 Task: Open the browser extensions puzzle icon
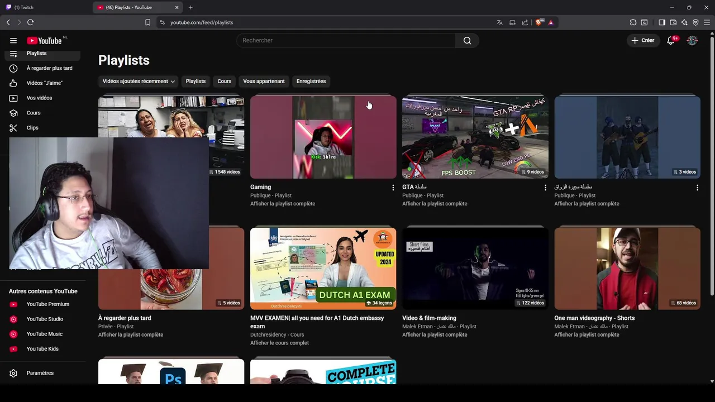pyautogui.click(x=633, y=22)
